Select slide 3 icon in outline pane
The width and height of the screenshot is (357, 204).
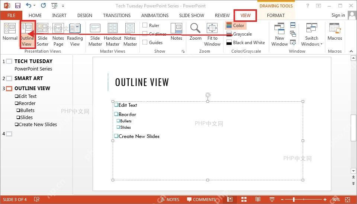(x=9, y=88)
